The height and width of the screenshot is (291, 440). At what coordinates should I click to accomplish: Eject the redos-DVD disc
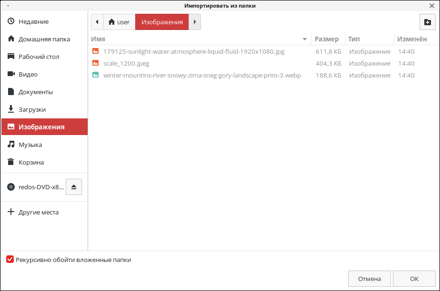tap(74, 187)
